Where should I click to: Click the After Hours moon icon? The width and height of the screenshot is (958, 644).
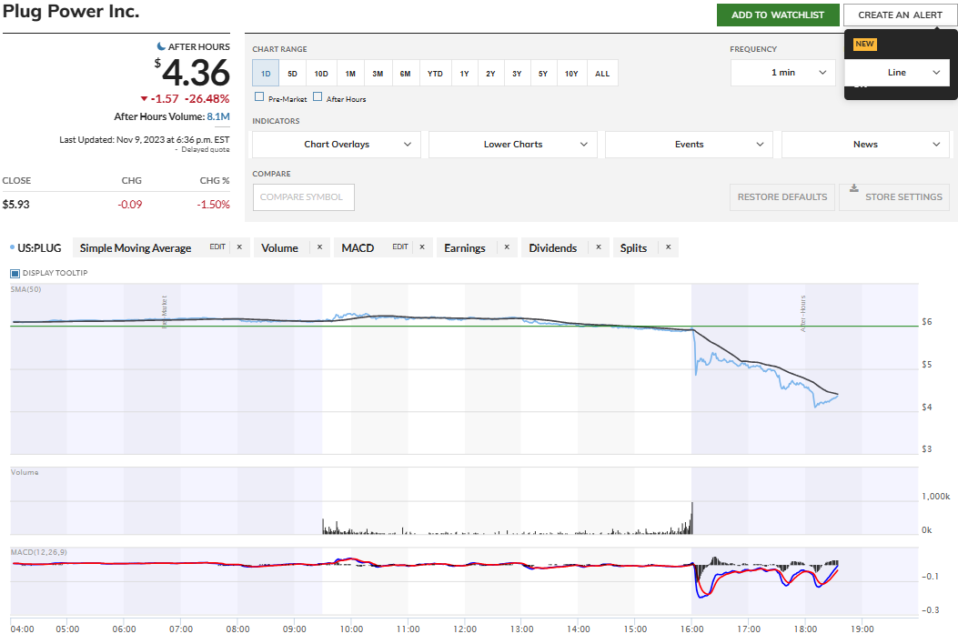click(x=161, y=46)
